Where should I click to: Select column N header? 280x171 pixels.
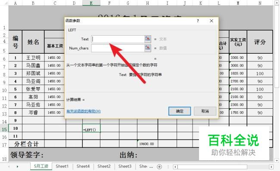(260, 3)
